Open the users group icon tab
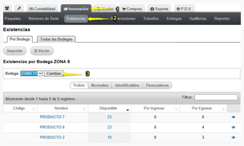The image size is (244, 146). tap(7, 8)
